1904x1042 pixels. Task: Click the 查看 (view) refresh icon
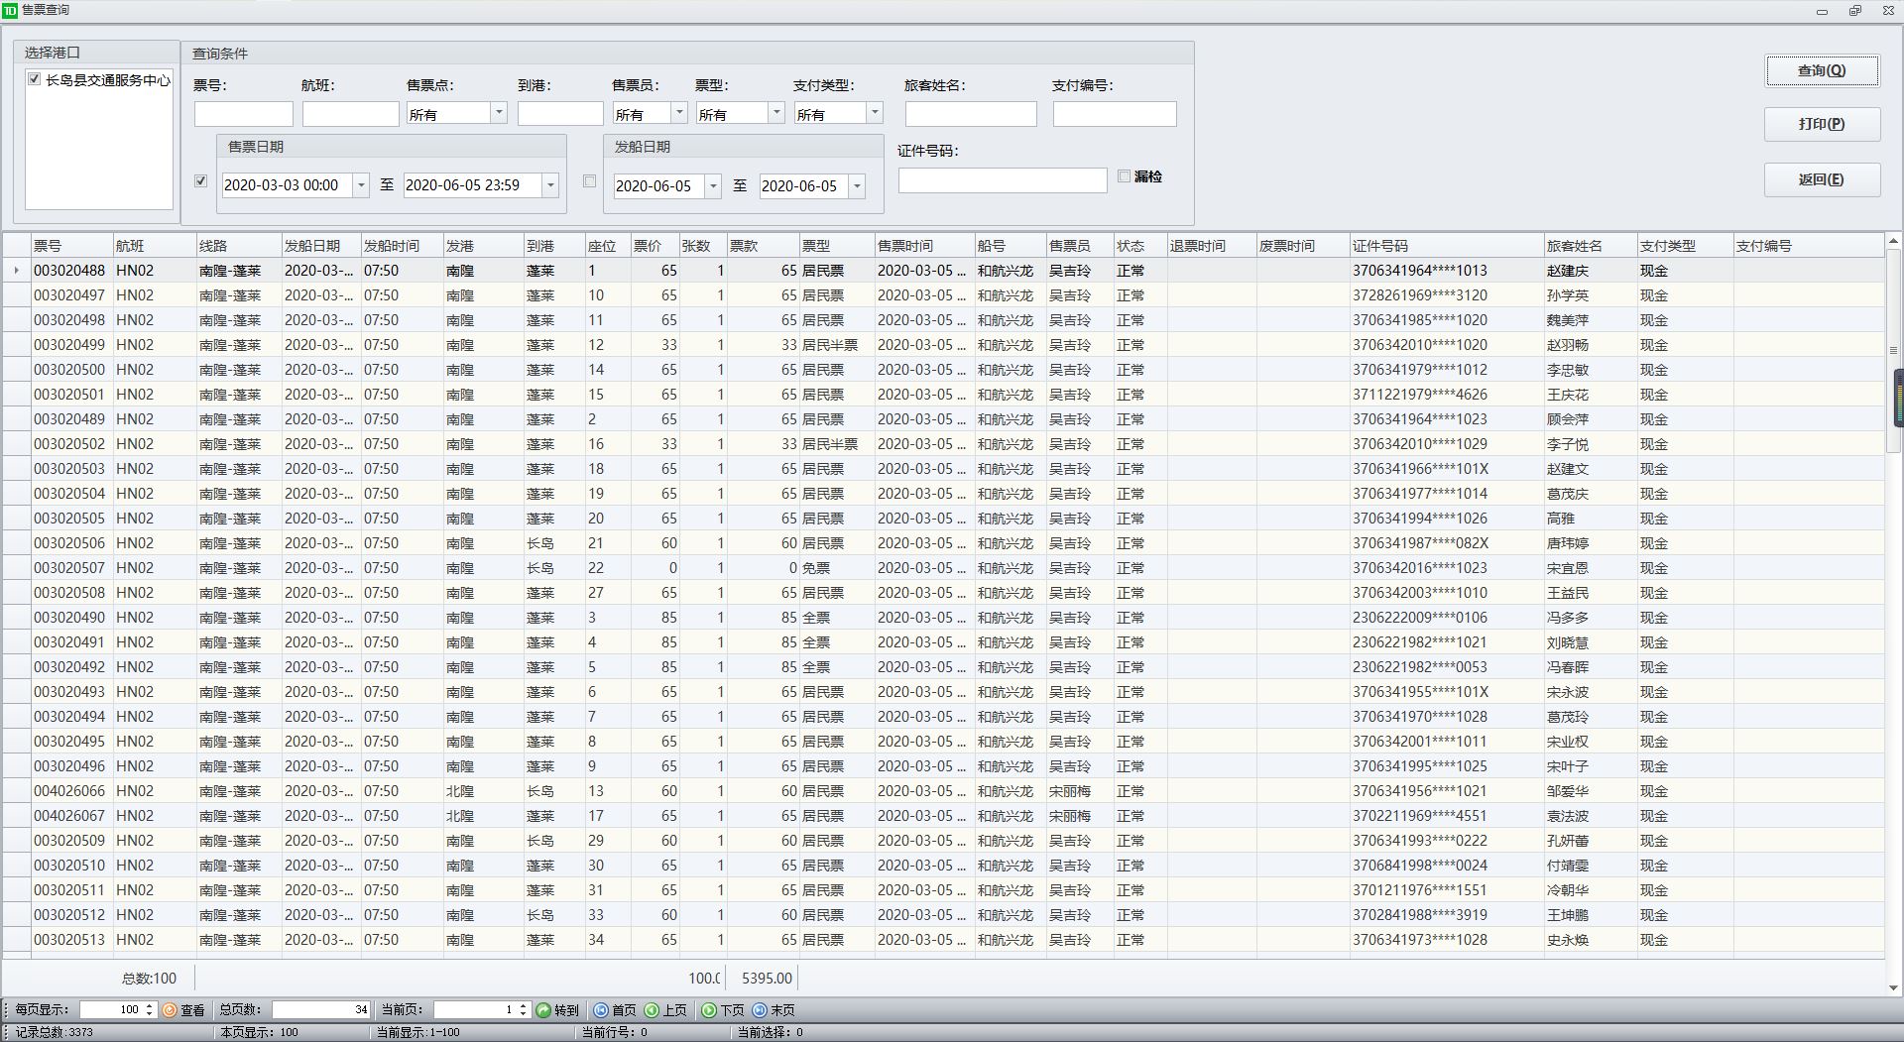(x=170, y=1010)
